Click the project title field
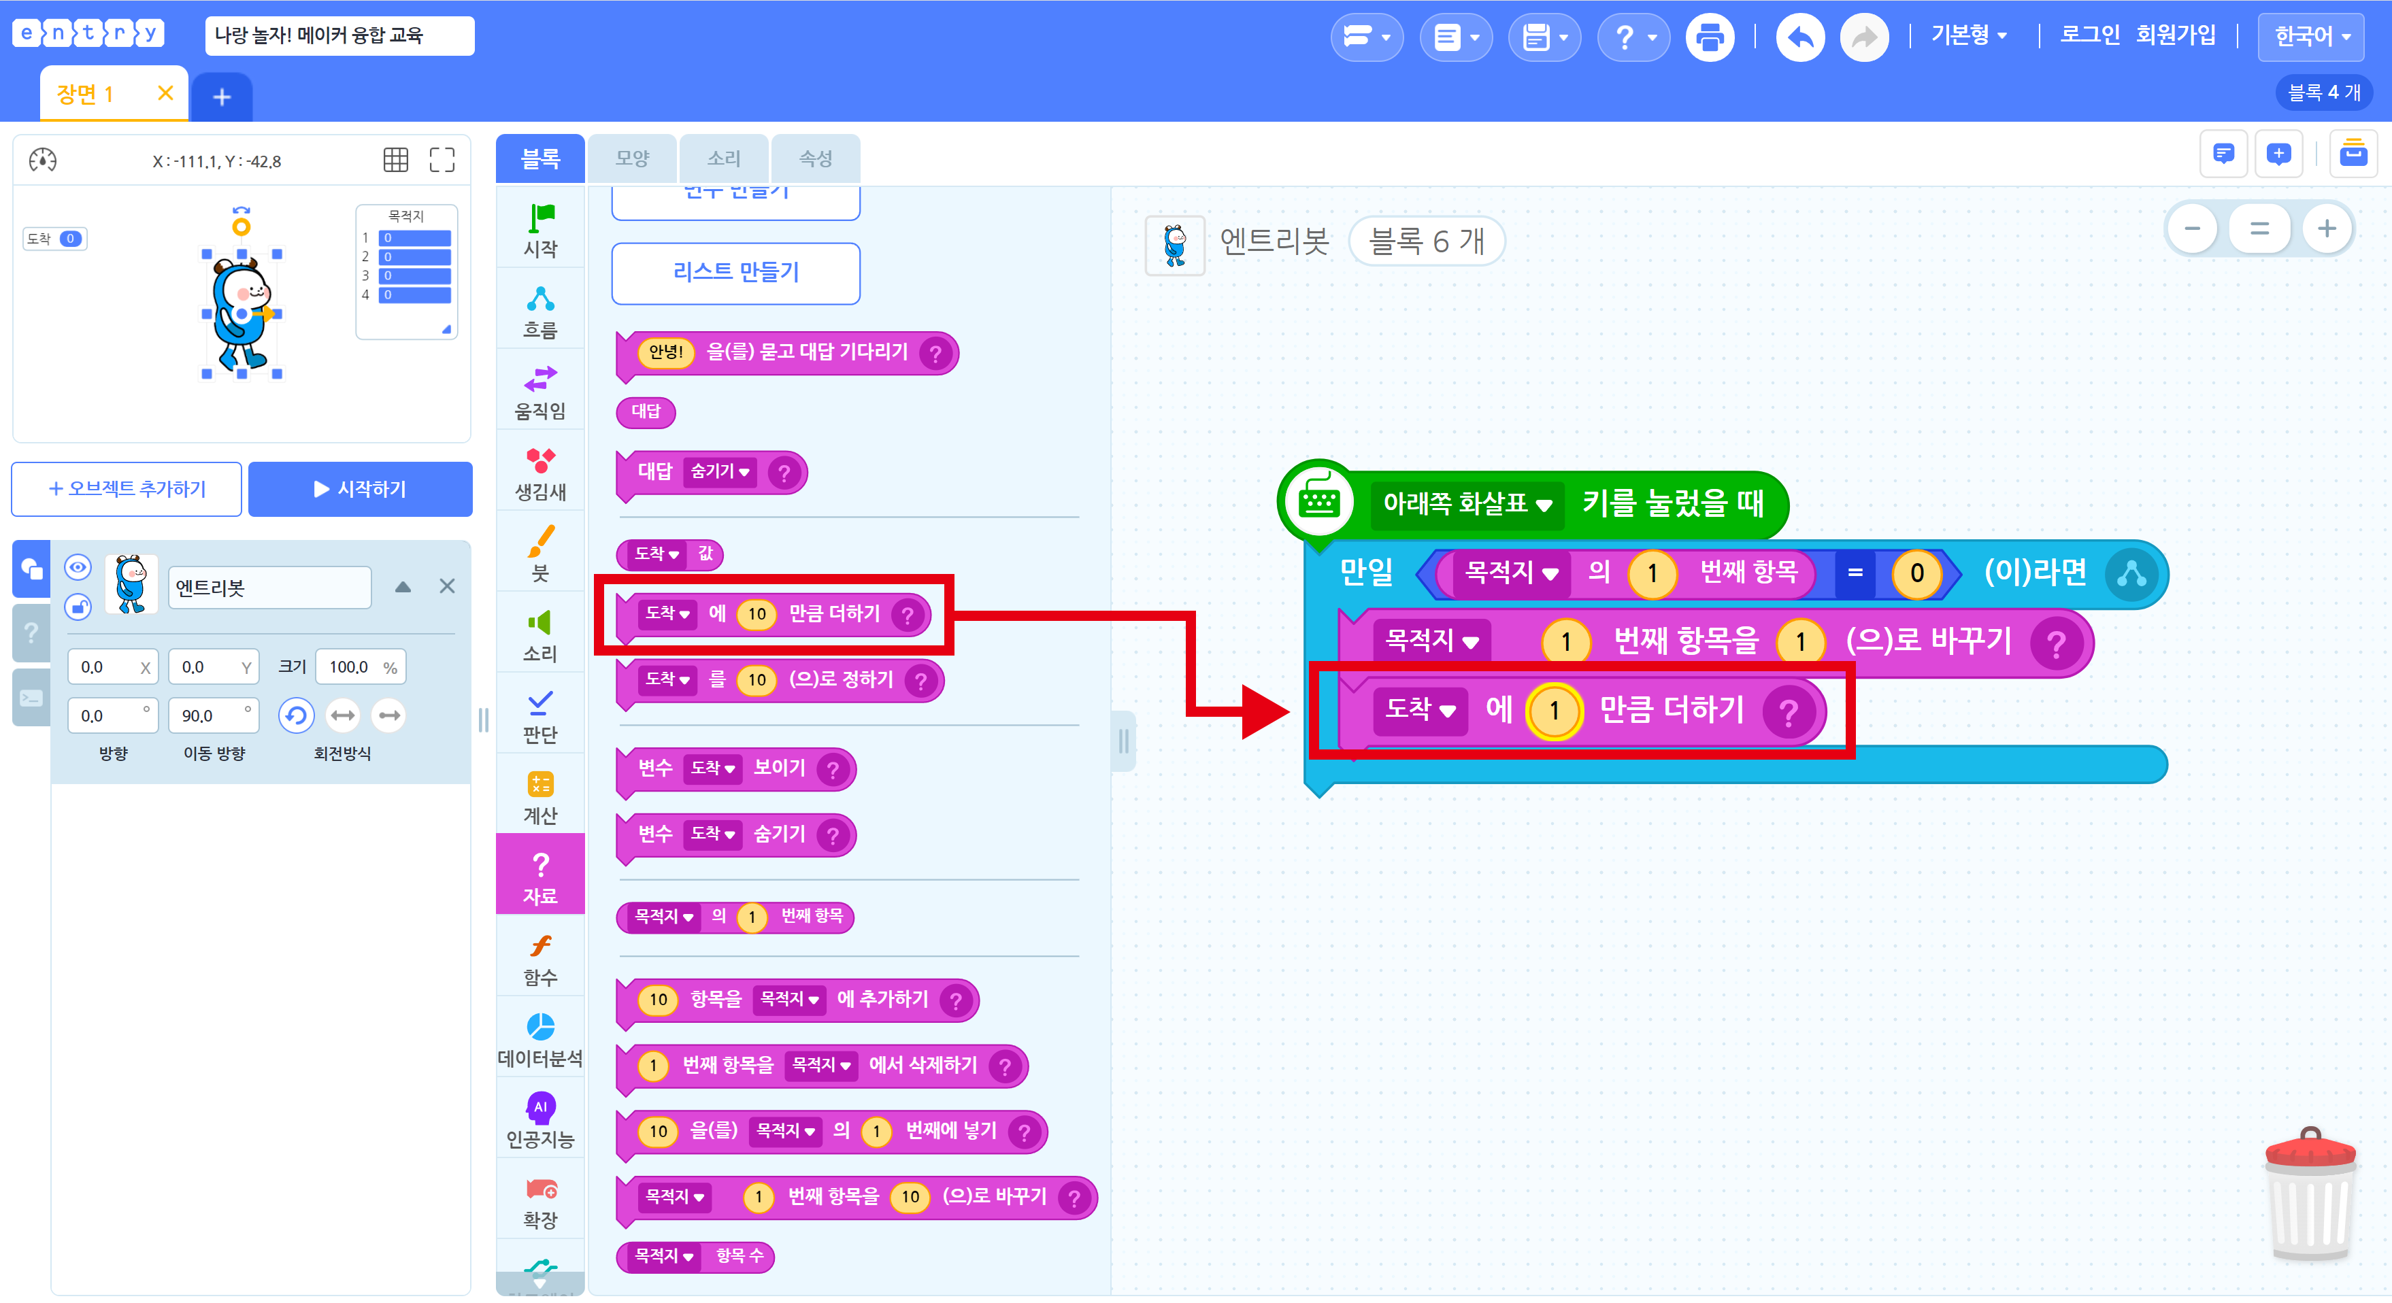Screen dimensions: 2392x1303 (339, 36)
